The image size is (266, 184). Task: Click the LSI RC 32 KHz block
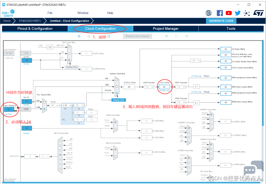click(27, 60)
